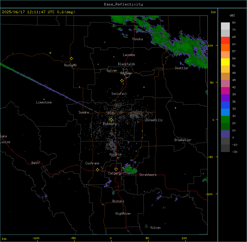The image size is (247, 242).
Task: Click the RedDeer city label
Action: tap(126, 73)
